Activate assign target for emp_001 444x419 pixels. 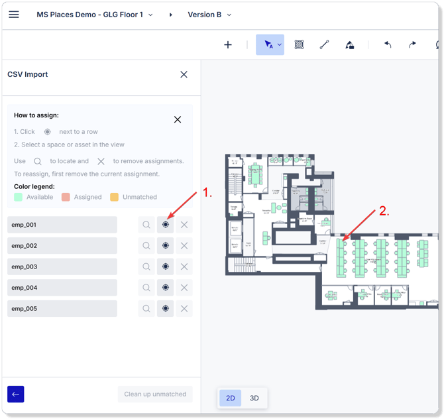pyautogui.click(x=166, y=225)
